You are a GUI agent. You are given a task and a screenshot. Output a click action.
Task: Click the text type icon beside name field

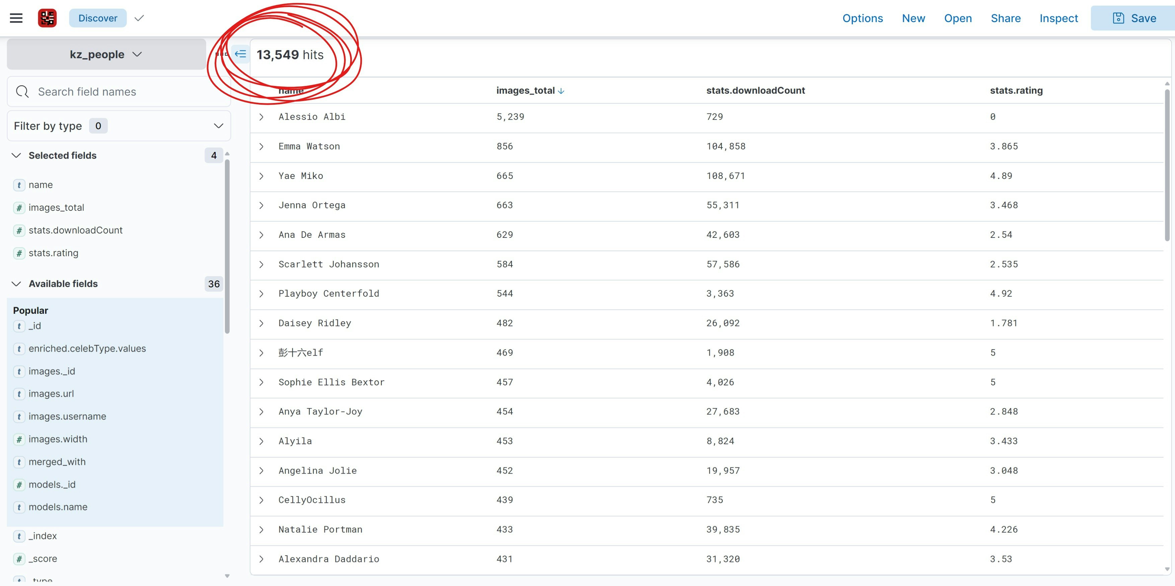point(19,185)
